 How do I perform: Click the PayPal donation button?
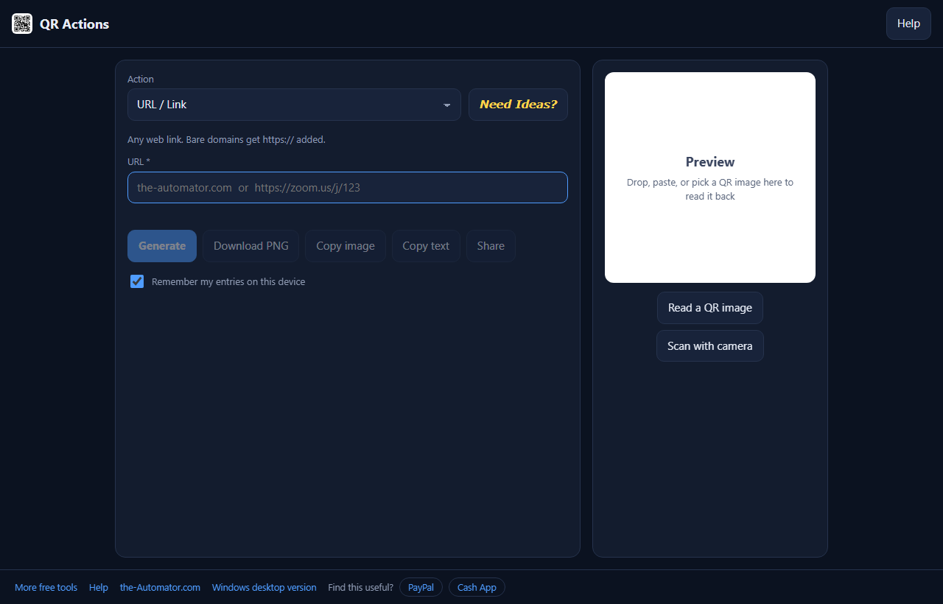pos(421,587)
